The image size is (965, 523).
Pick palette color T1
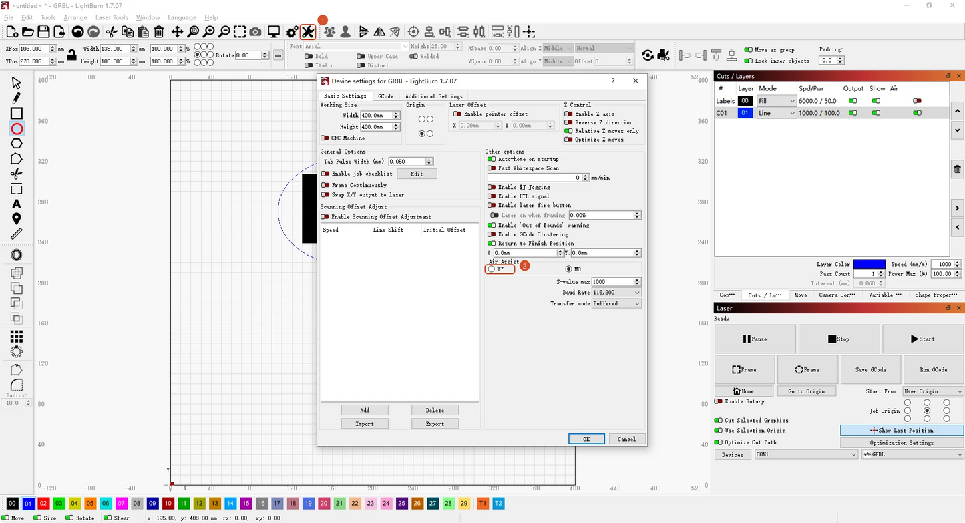click(483, 503)
